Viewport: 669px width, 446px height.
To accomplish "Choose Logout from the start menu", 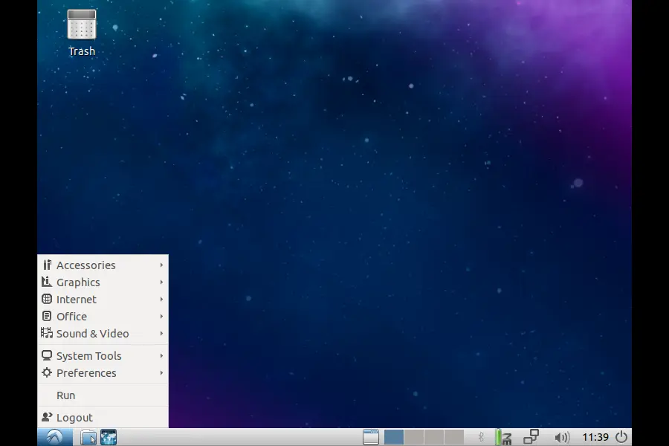I will coord(103,418).
